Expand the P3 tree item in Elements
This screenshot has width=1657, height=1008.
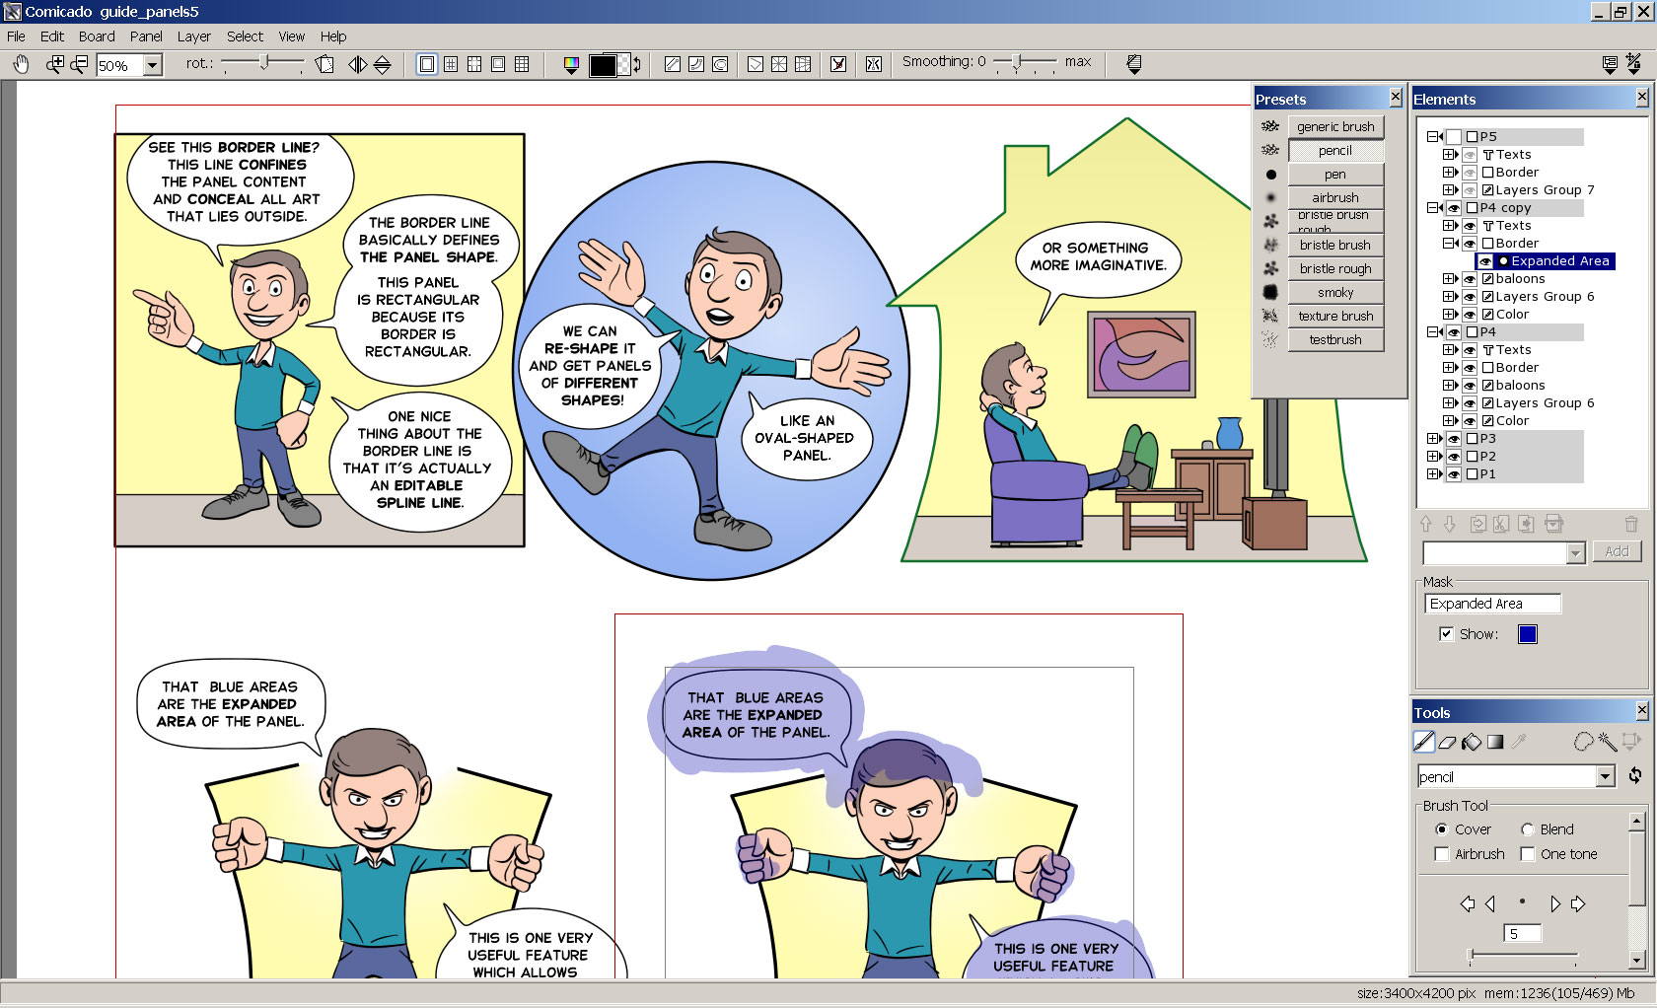[x=1435, y=438]
